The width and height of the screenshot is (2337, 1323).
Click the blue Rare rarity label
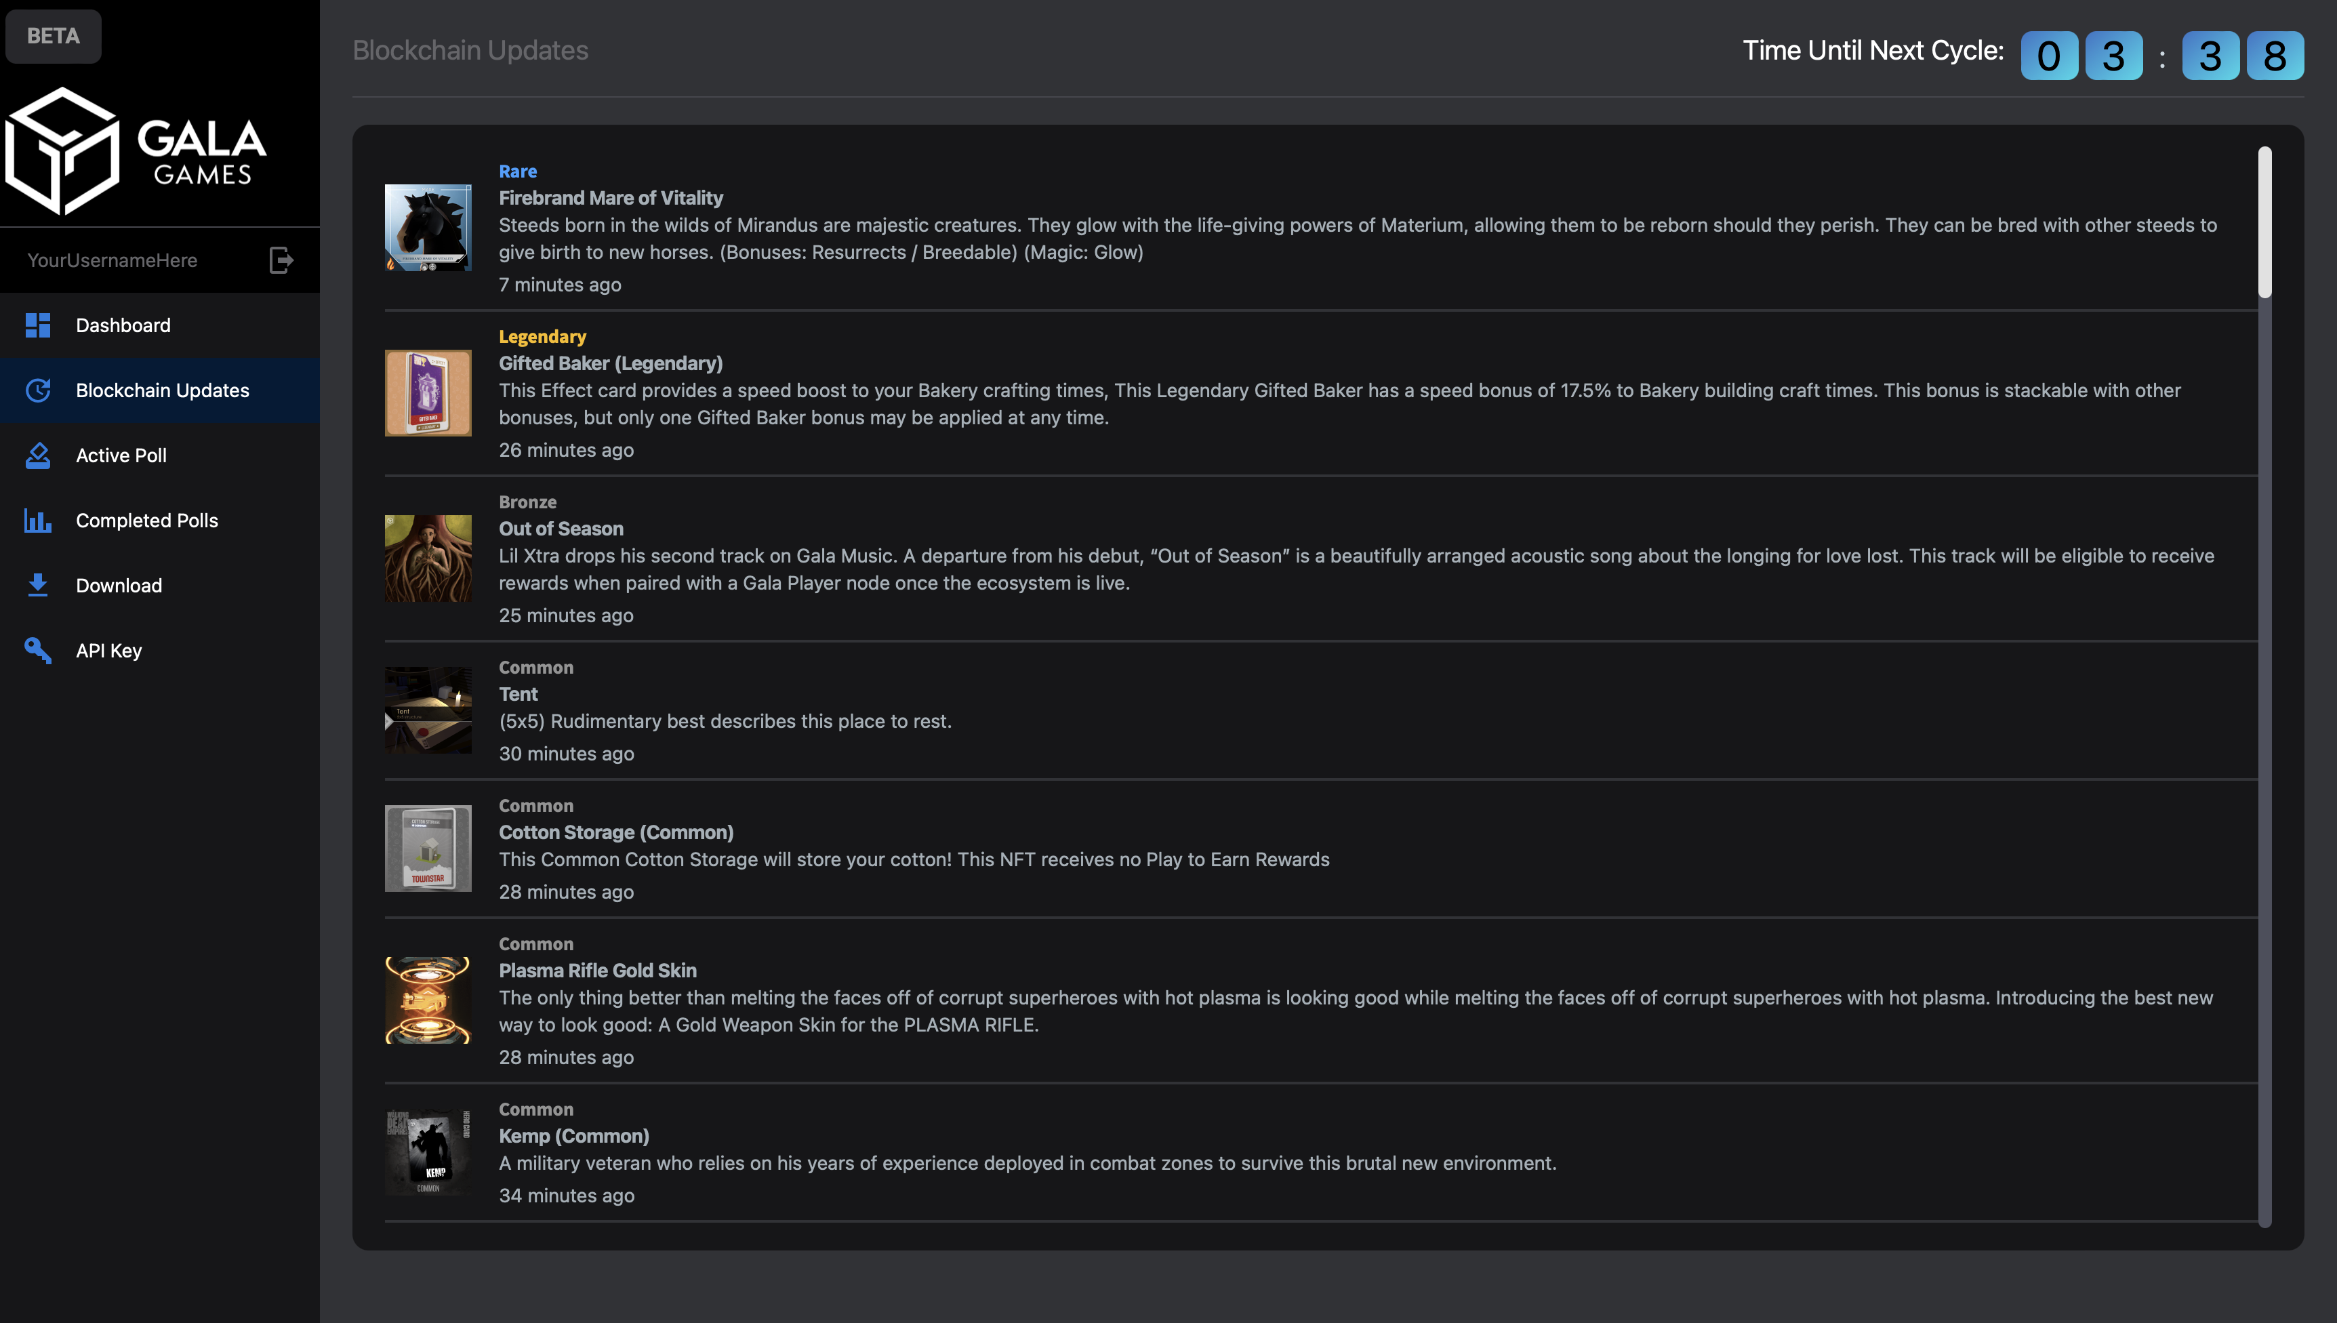tap(518, 171)
